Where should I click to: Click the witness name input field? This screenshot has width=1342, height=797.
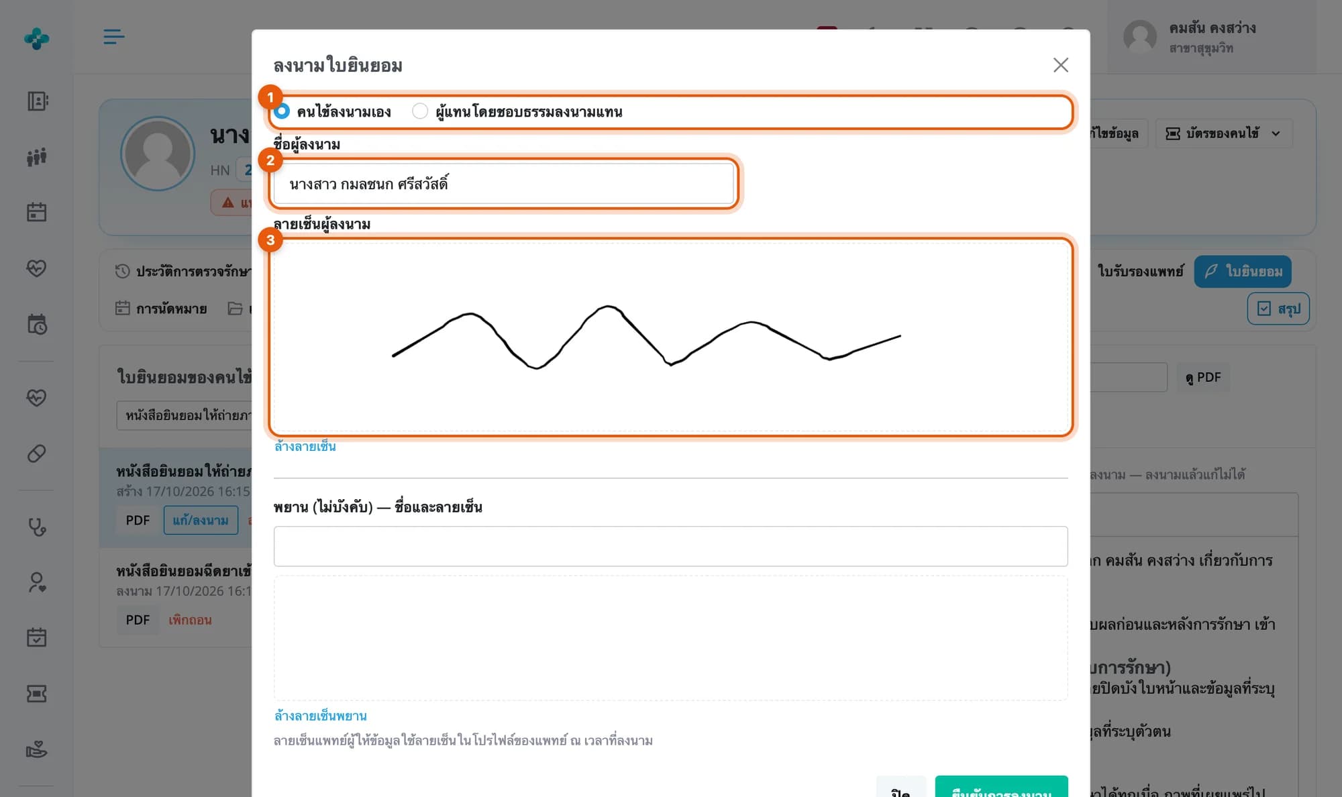670,546
